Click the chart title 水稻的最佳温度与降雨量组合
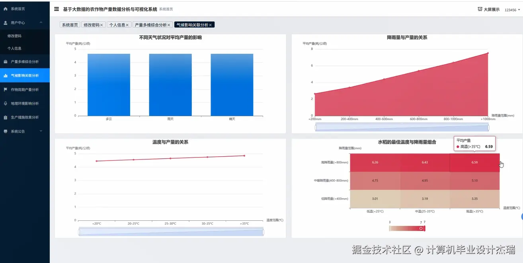The width and height of the screenshot is (523, 263). tap(407, 142)
